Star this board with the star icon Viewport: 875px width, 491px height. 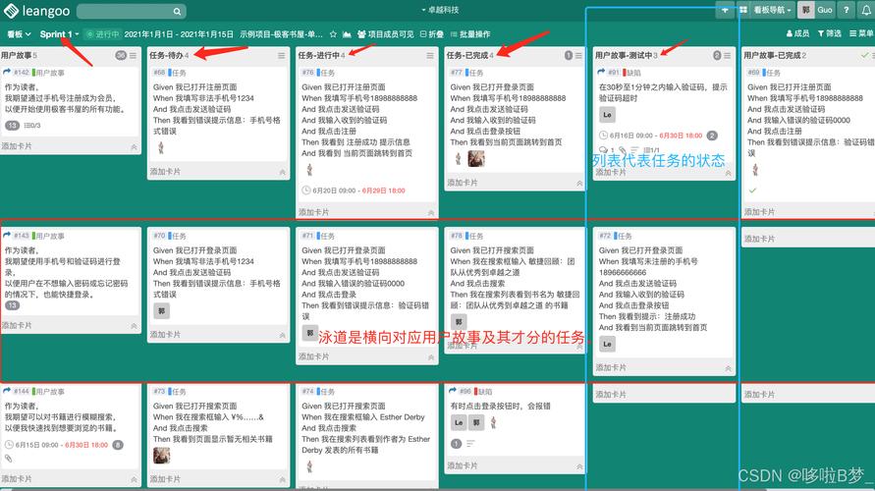click(333, 34)
